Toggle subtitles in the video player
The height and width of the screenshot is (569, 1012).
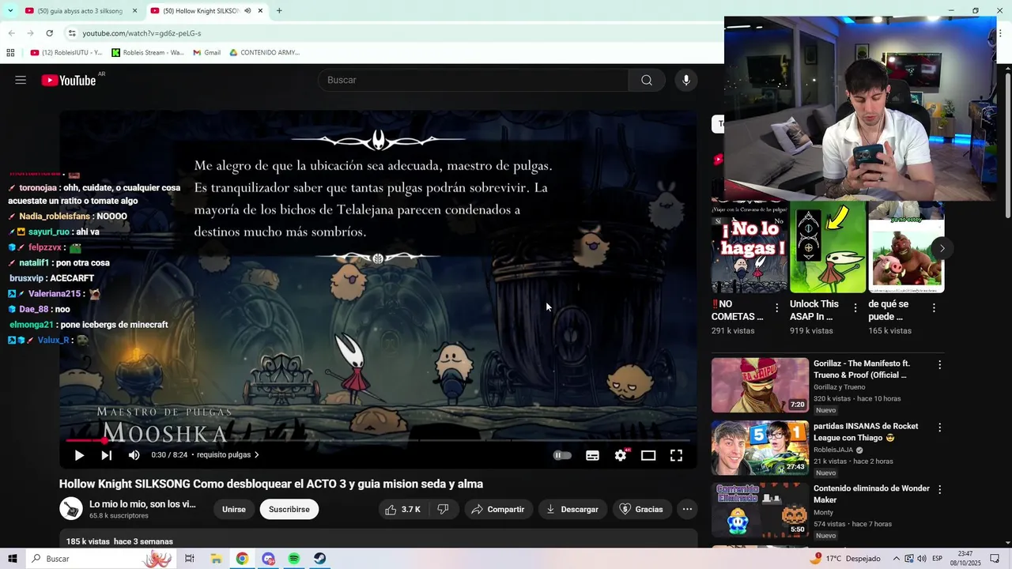[592, 455]
